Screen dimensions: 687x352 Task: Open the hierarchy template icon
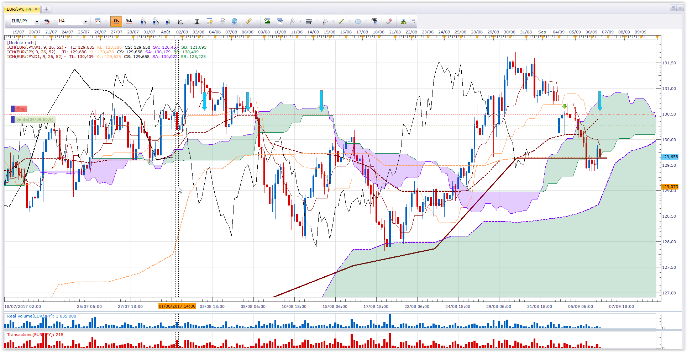pyautogui.click(x=403, y=21)
